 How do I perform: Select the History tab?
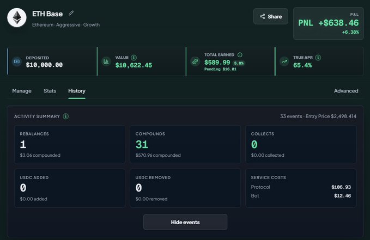click(77, 91)
